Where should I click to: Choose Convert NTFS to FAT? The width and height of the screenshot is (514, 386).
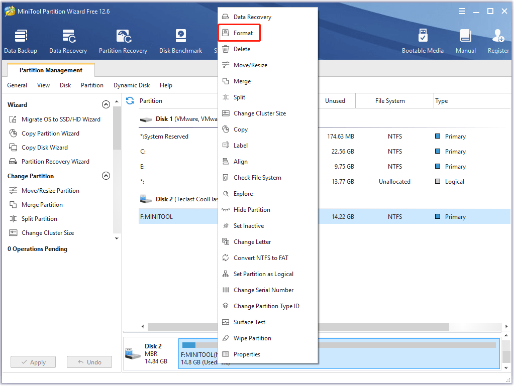(x=268, y=258)
